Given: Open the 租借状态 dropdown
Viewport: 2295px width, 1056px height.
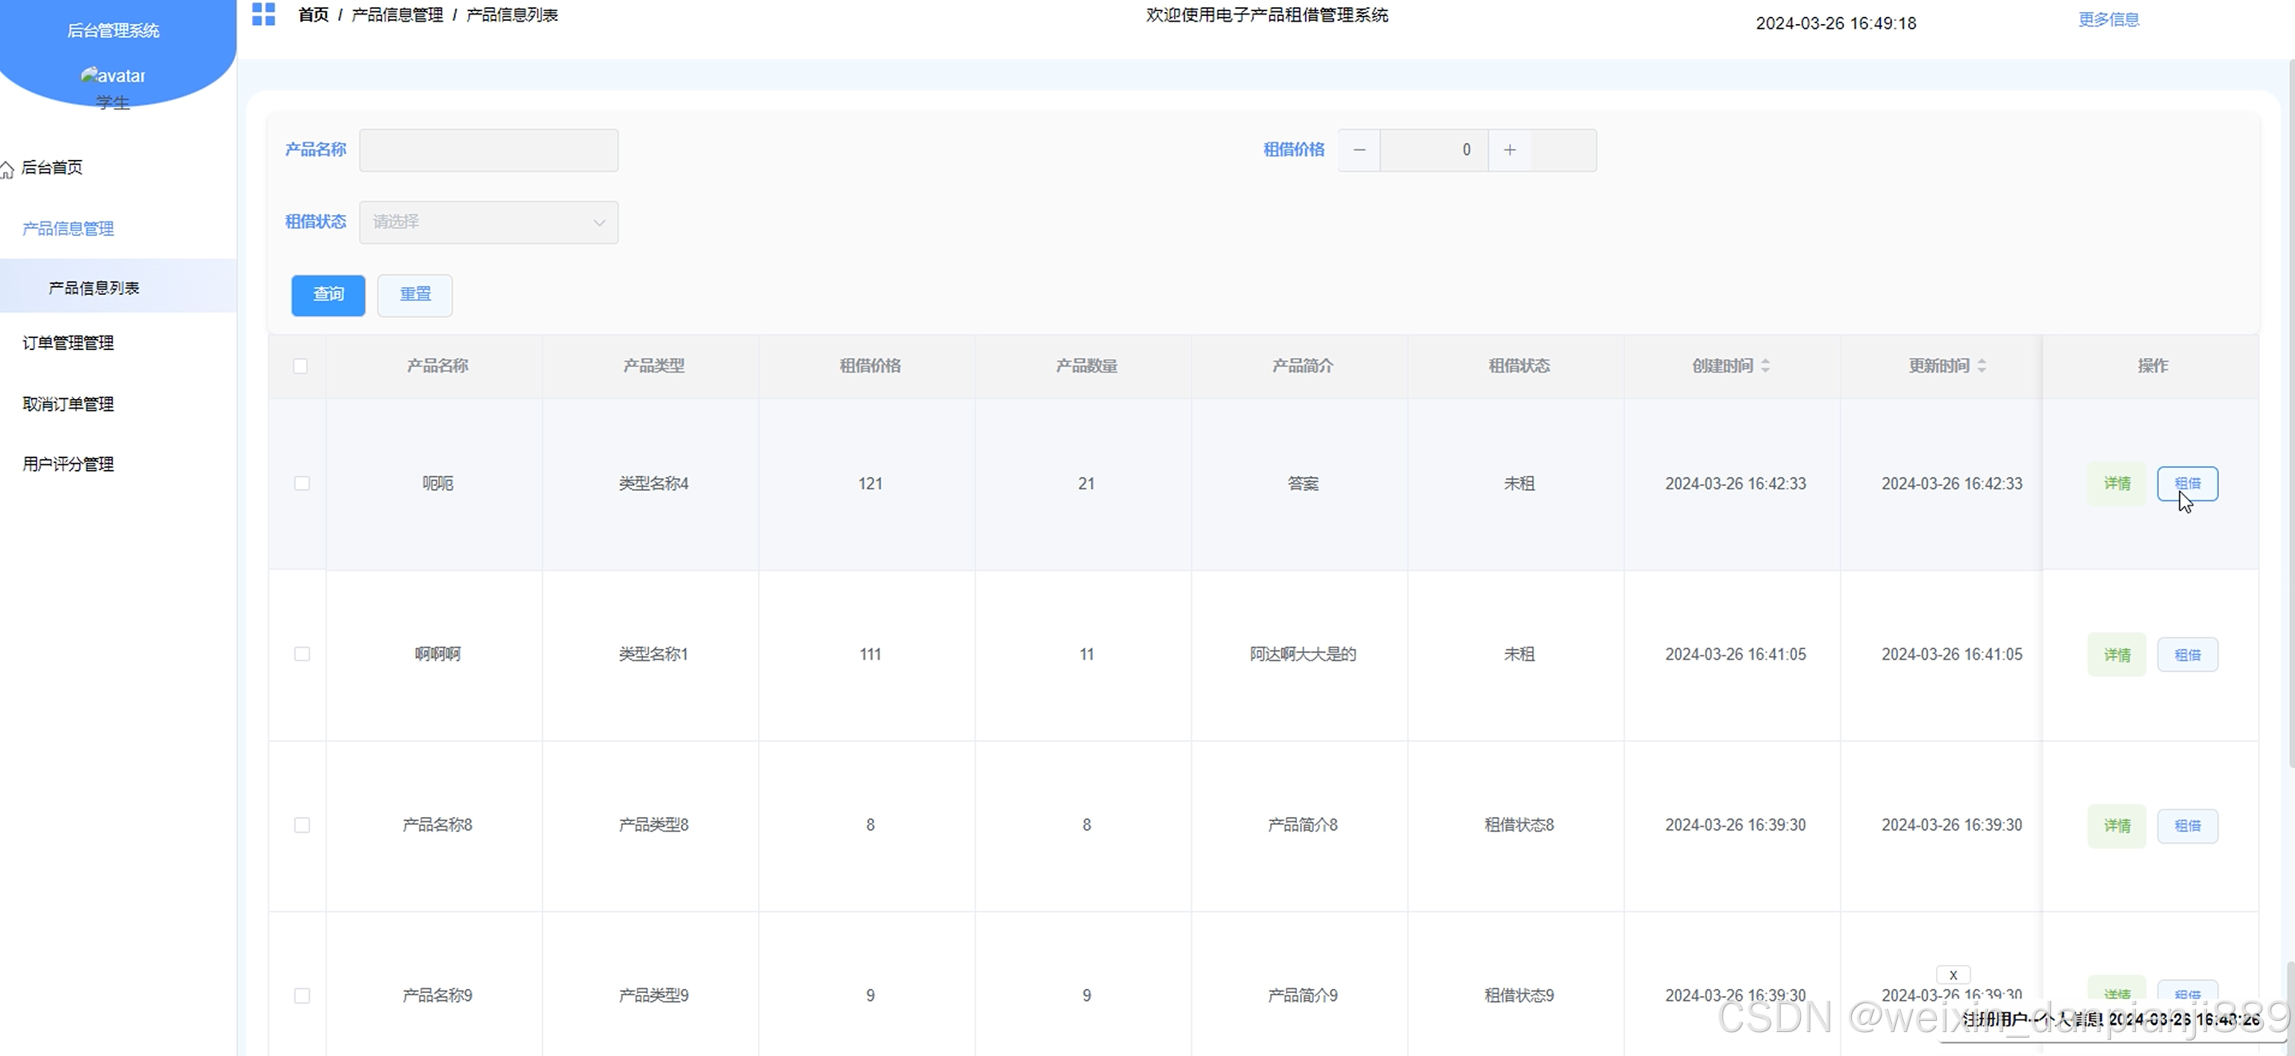Looking at the screenshot, I should point(489,221).
